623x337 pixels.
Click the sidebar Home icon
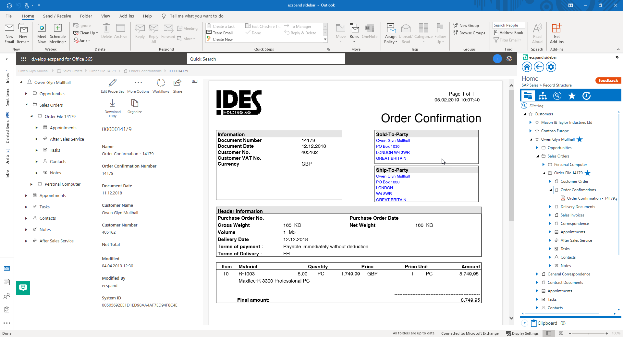click(527, 67)
